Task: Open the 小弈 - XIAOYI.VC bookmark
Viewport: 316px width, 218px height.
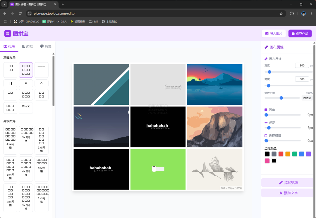Action: 26,22
